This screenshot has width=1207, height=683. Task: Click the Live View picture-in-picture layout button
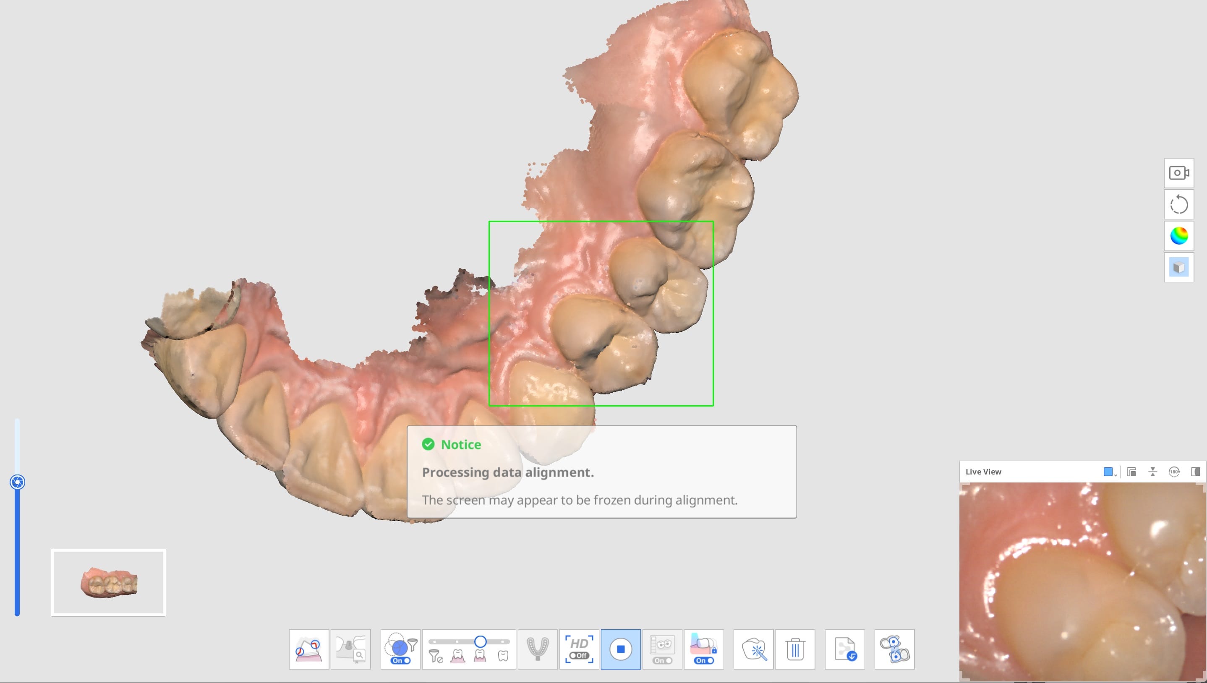(1131, 472)
